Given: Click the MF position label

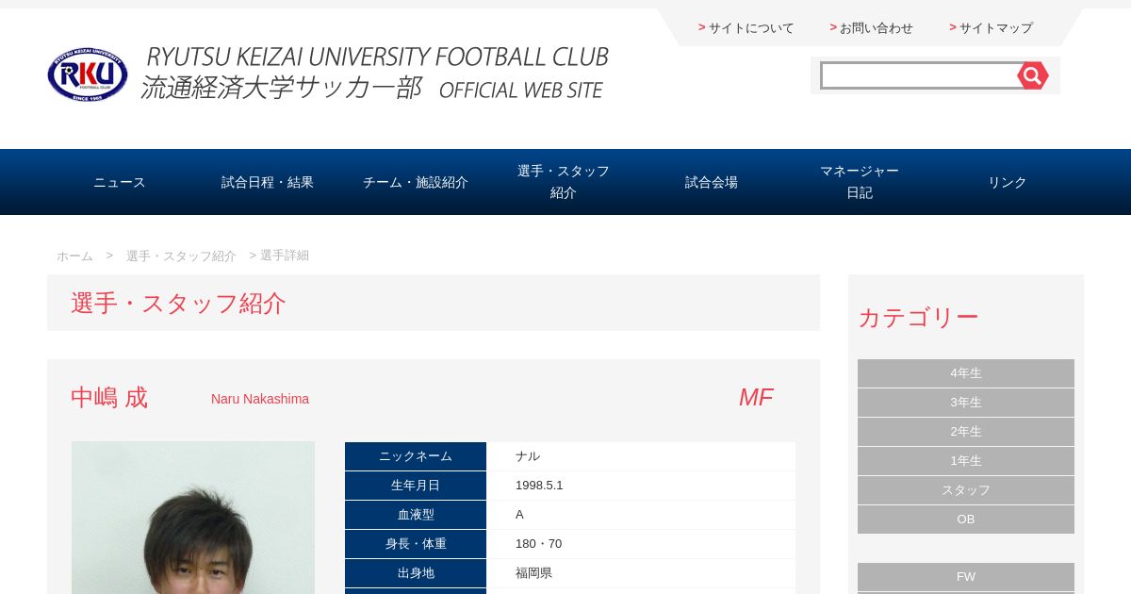Looking at the screenshot, I should (756, 398).
